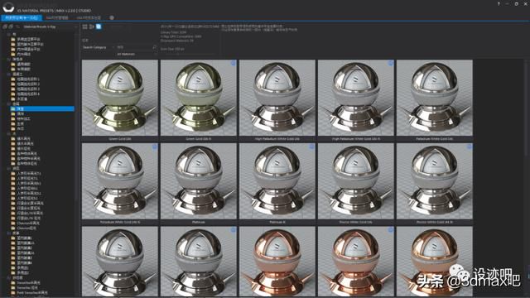530x298 pixels.
Task: Collapse the tree group containing the highlighted folder
Action: 8,104
